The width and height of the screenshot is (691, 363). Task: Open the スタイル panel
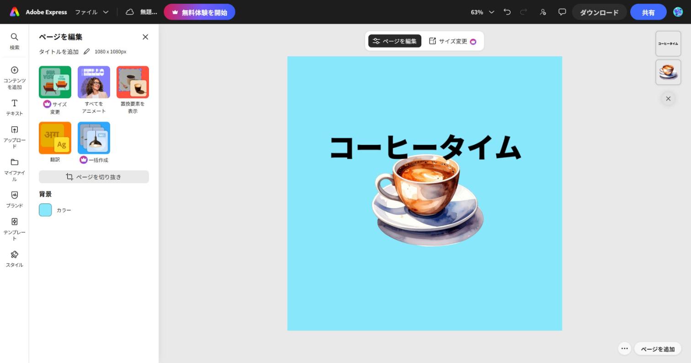click(x=15, y=259)
